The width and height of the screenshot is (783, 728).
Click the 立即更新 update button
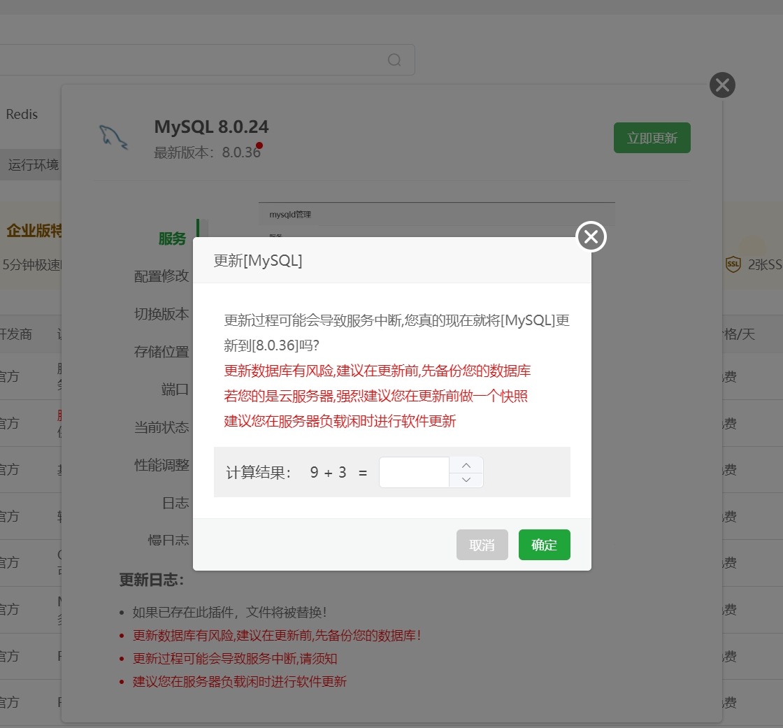point(652,138)
